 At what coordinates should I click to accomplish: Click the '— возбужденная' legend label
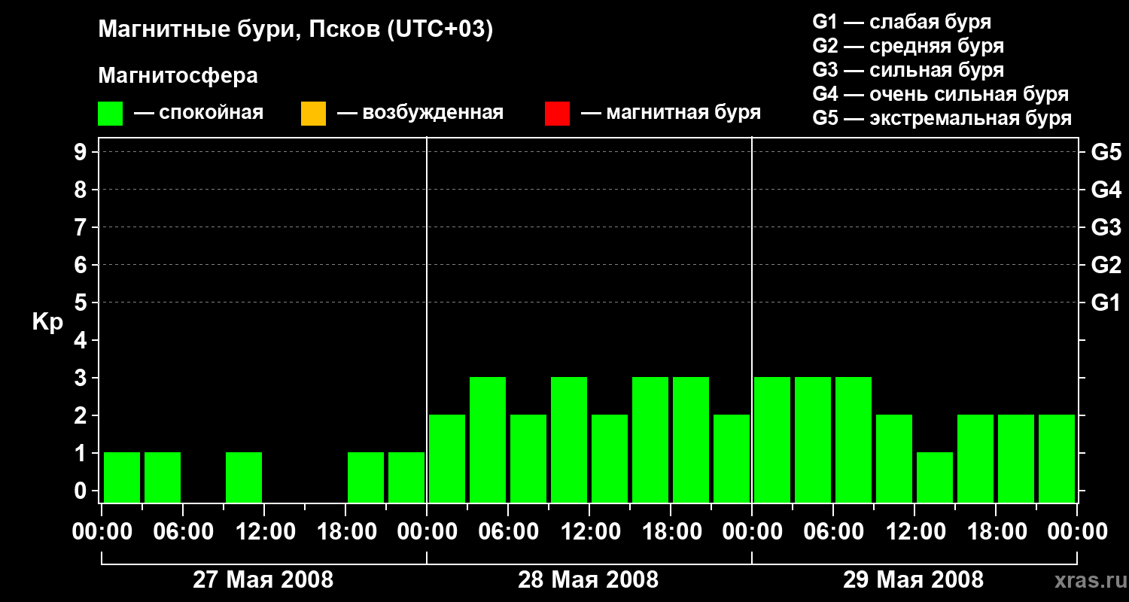(x=420, y=113)
